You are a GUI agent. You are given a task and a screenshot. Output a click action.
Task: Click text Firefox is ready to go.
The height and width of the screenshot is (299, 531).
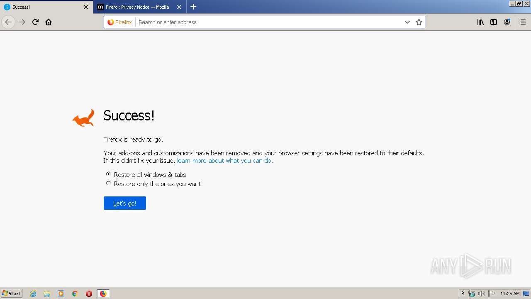(133, 140)
